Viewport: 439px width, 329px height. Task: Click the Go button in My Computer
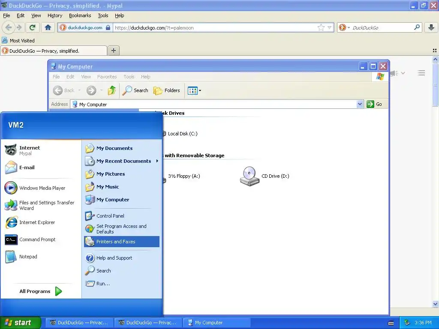coord(374,104)
